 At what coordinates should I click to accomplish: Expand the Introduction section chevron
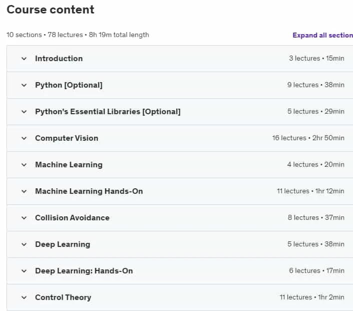point(24,59)
